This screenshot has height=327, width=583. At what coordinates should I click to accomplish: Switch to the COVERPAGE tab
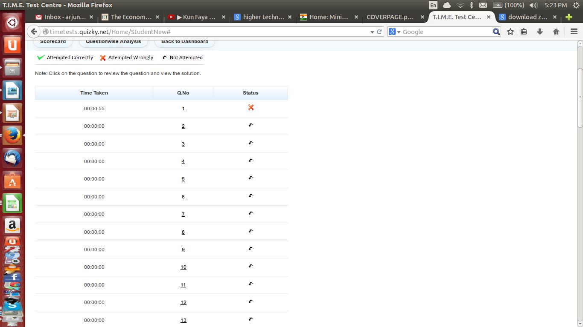point(390,17)
